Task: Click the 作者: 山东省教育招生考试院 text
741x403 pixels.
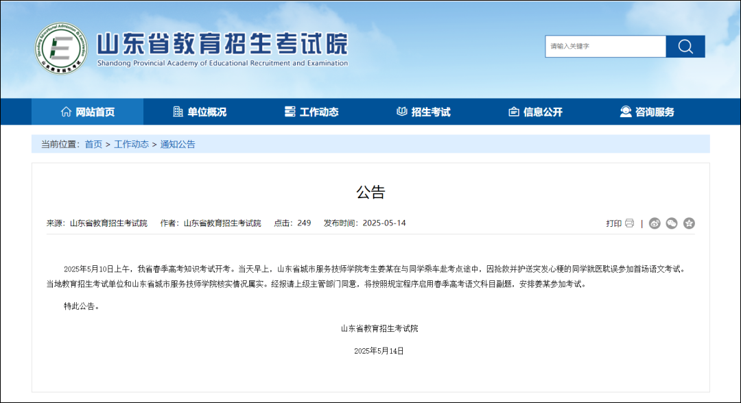Action: click(x=211, y=223)
